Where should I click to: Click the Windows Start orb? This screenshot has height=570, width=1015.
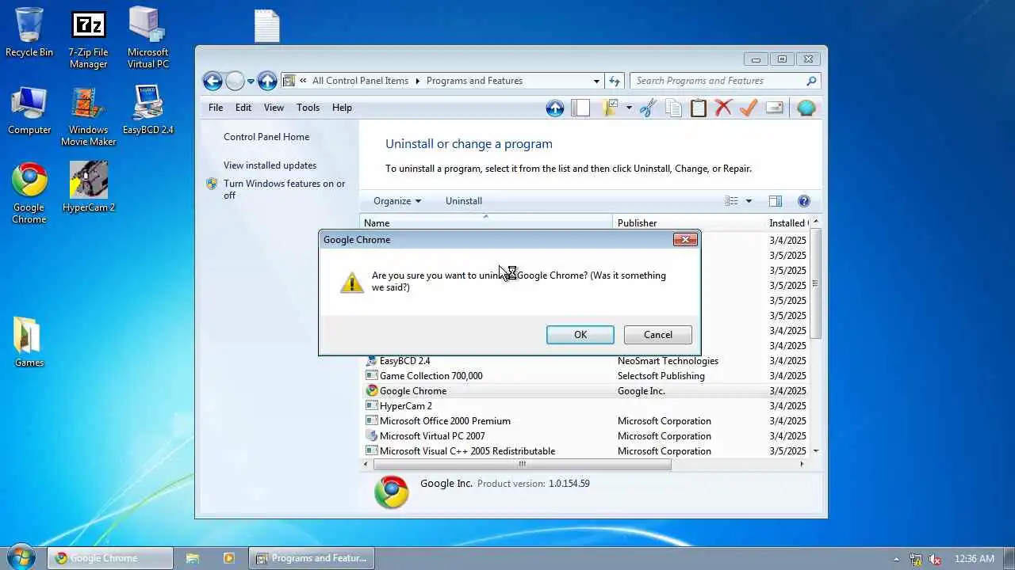click(21, 557)
